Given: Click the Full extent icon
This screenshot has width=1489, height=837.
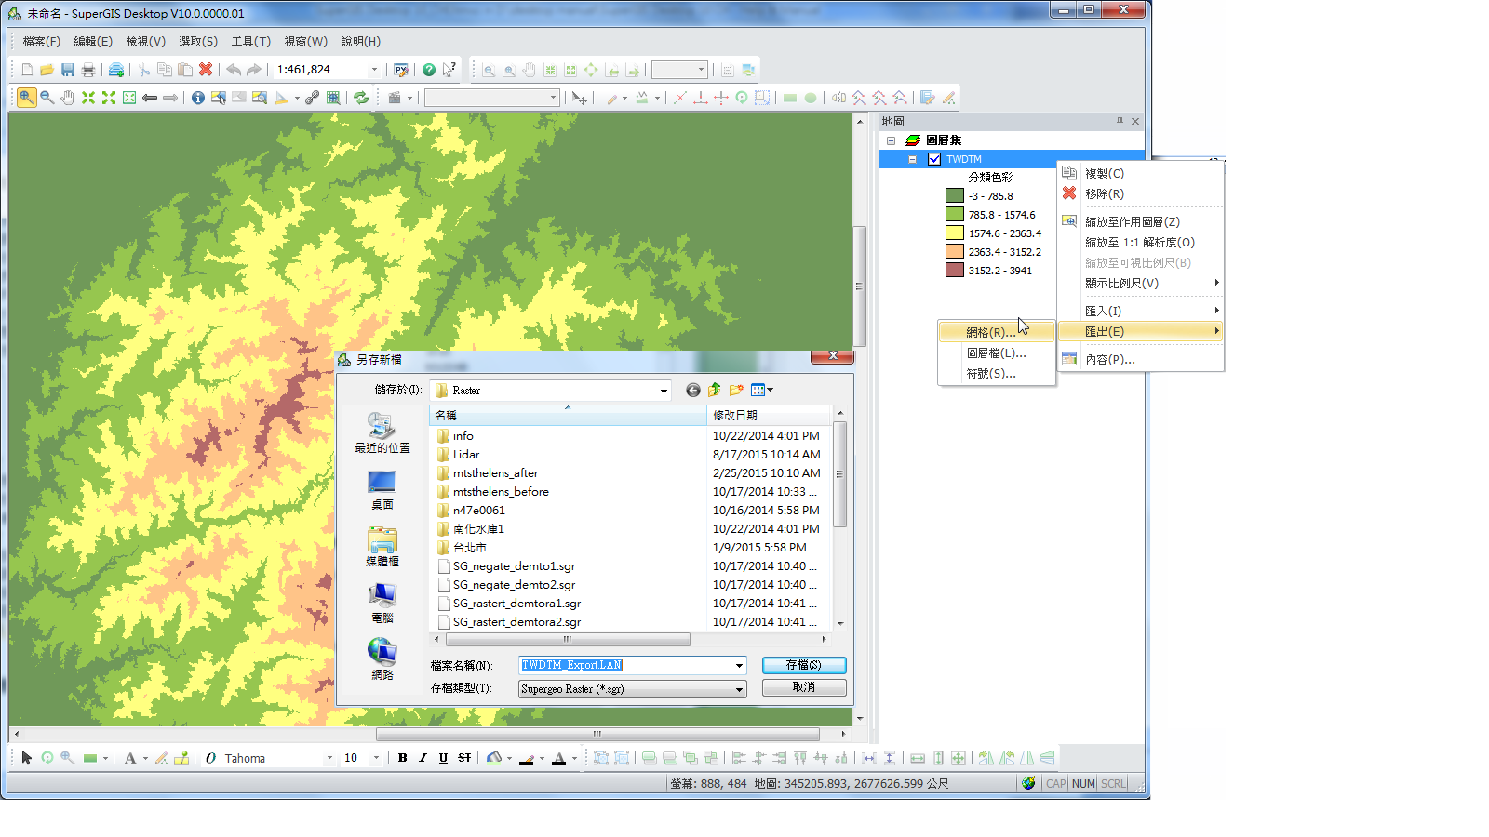Looking at the screenshot, I should [129, 98].
